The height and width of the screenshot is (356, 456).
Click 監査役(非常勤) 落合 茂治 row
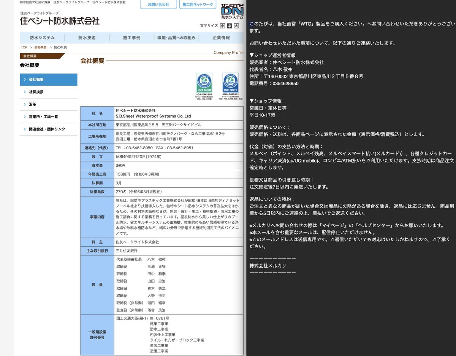pyautogui.click(x=141, y=310)
